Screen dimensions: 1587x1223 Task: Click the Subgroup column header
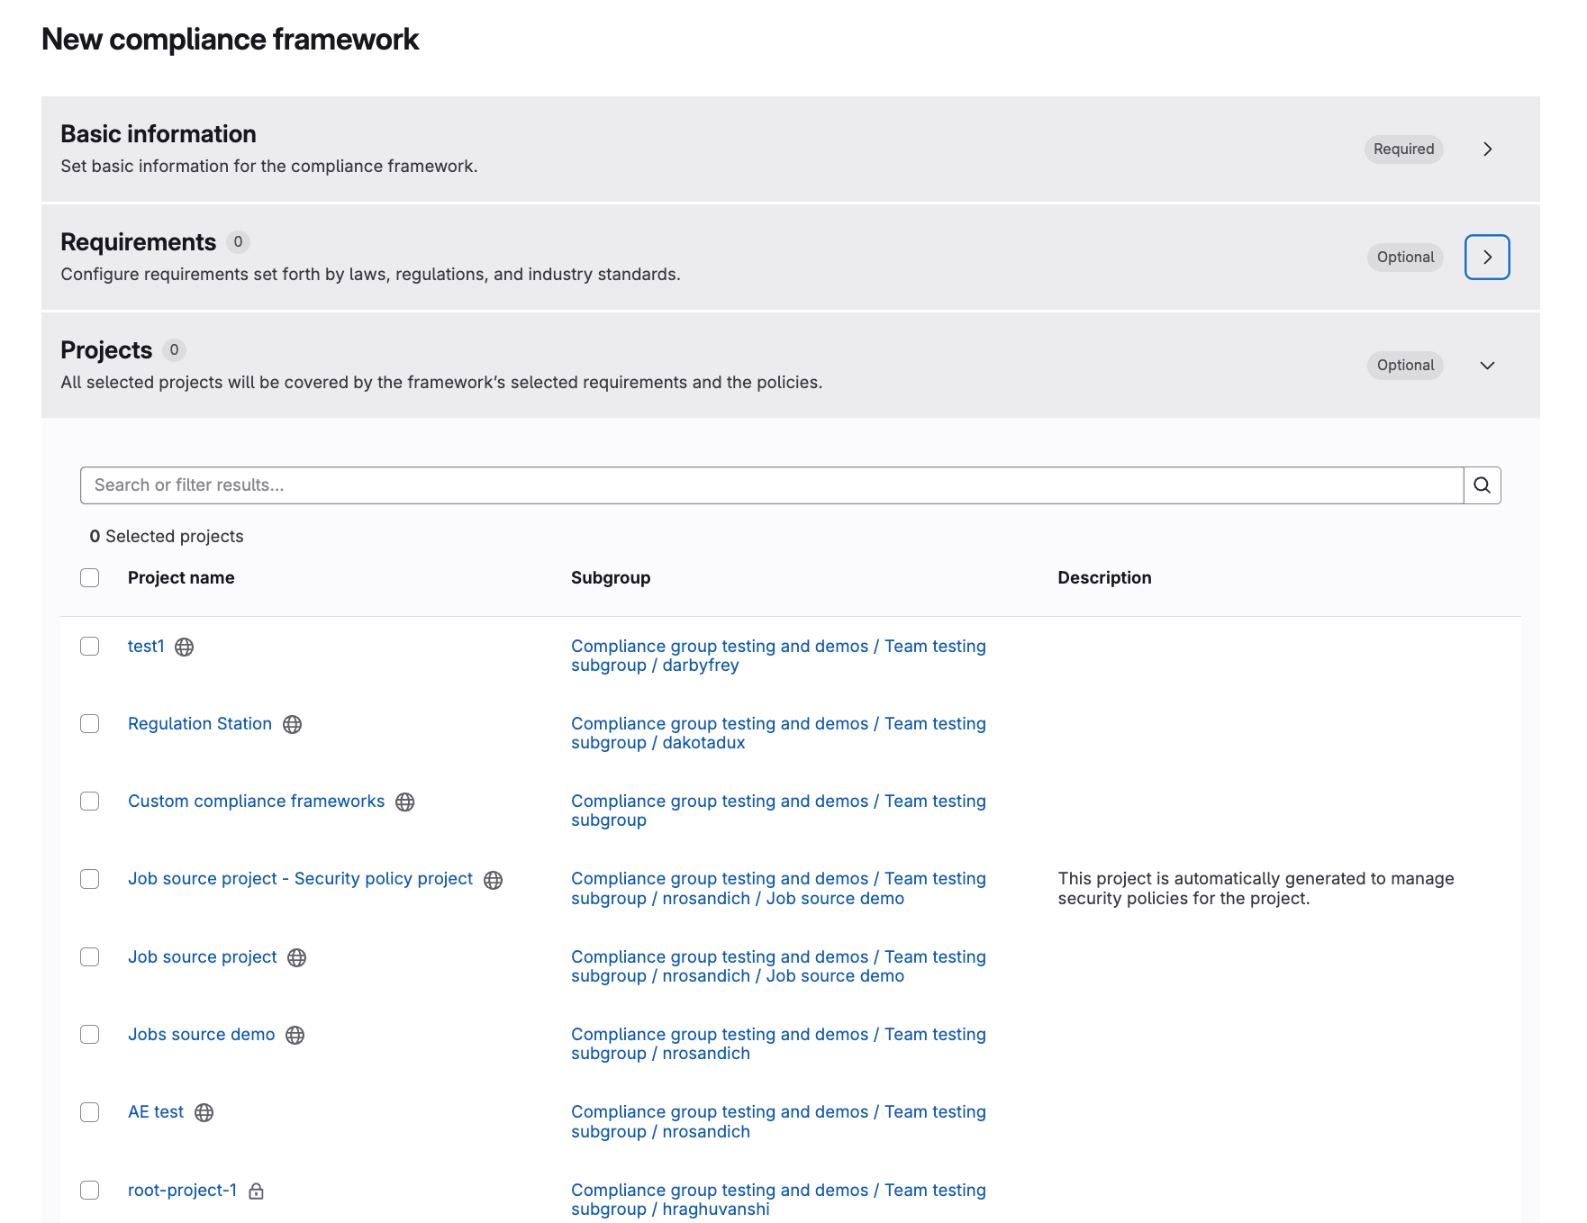[611, 577]
